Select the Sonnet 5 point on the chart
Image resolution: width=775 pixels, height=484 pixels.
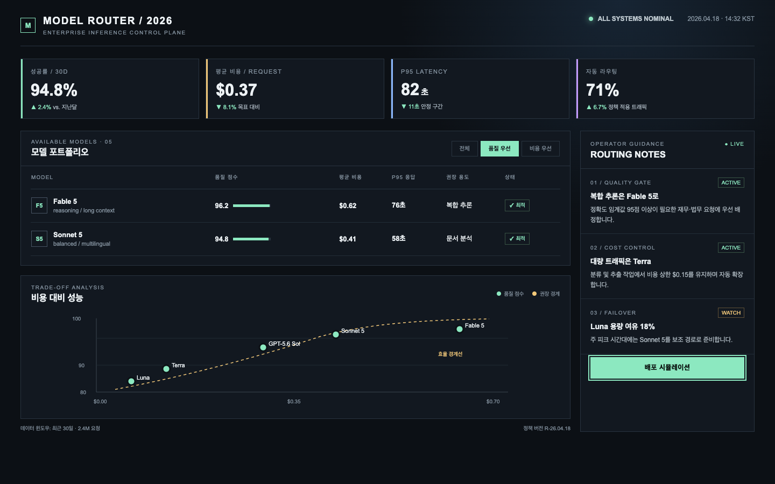click(x=336, y=334)
